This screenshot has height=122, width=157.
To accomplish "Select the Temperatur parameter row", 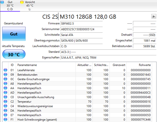I will pyautogui.click(x=77, y=102).
